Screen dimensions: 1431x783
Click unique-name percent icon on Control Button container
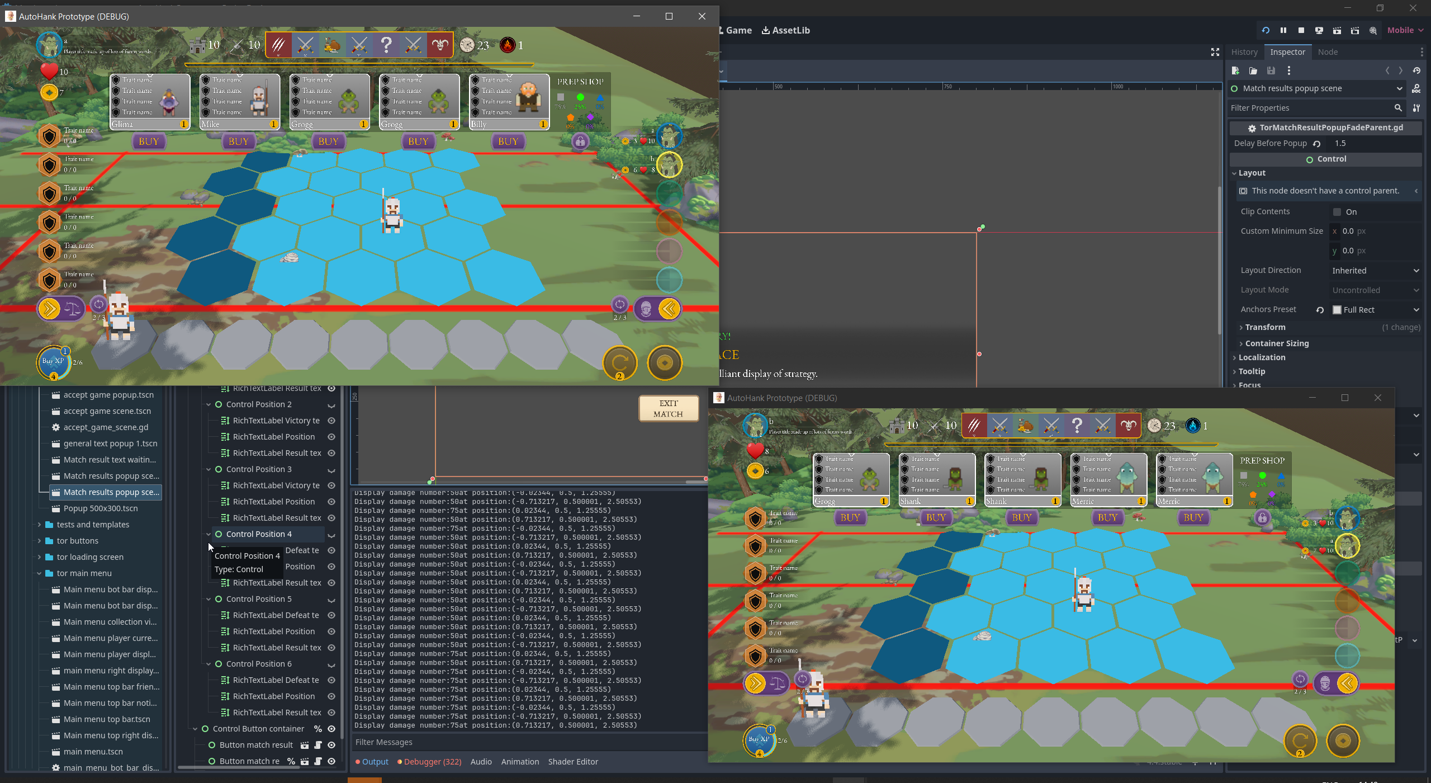[x=318, y=729]
